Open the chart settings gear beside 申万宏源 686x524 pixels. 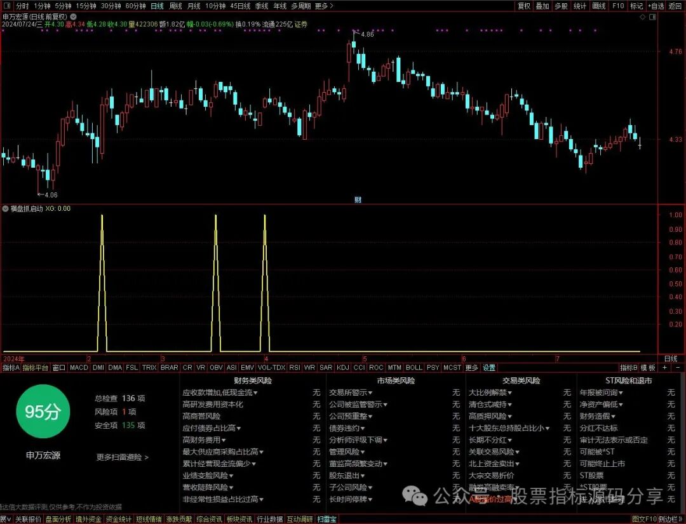pos(74,17)
